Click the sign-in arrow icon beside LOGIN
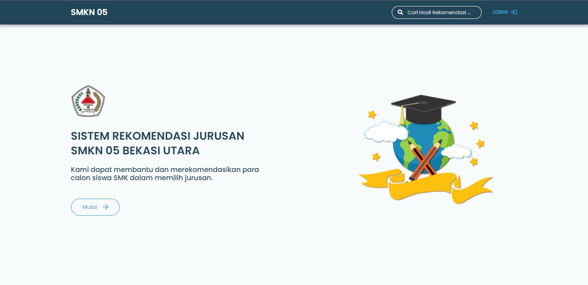Image resolution: width=588 pixels, height=285 pixels. click(514, 12)
